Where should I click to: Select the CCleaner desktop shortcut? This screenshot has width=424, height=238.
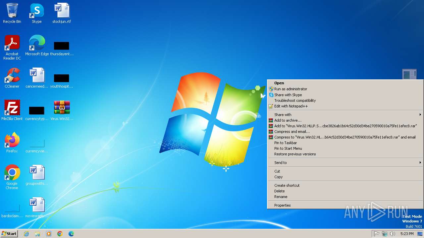12,78
